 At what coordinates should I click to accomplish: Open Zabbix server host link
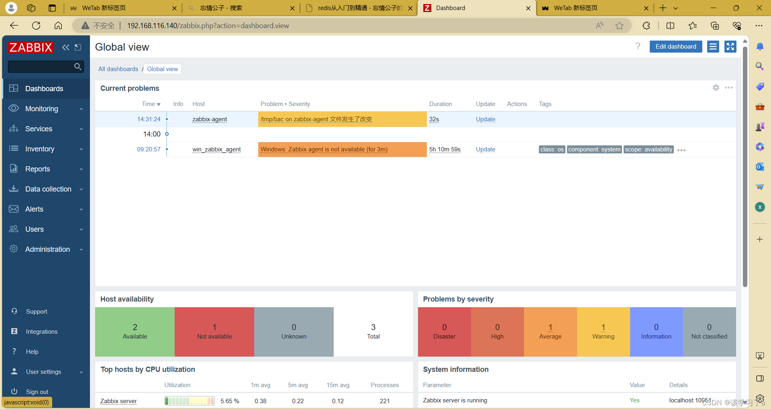[118, 401]
